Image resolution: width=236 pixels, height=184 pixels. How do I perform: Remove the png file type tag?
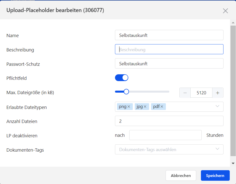pos(129,107)
